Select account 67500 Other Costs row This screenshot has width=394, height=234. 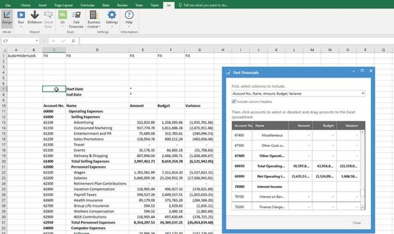(x=296, y=146)
